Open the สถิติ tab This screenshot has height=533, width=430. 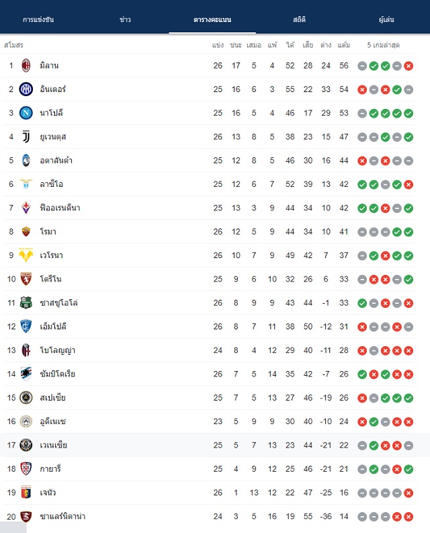tap(300, 19)
